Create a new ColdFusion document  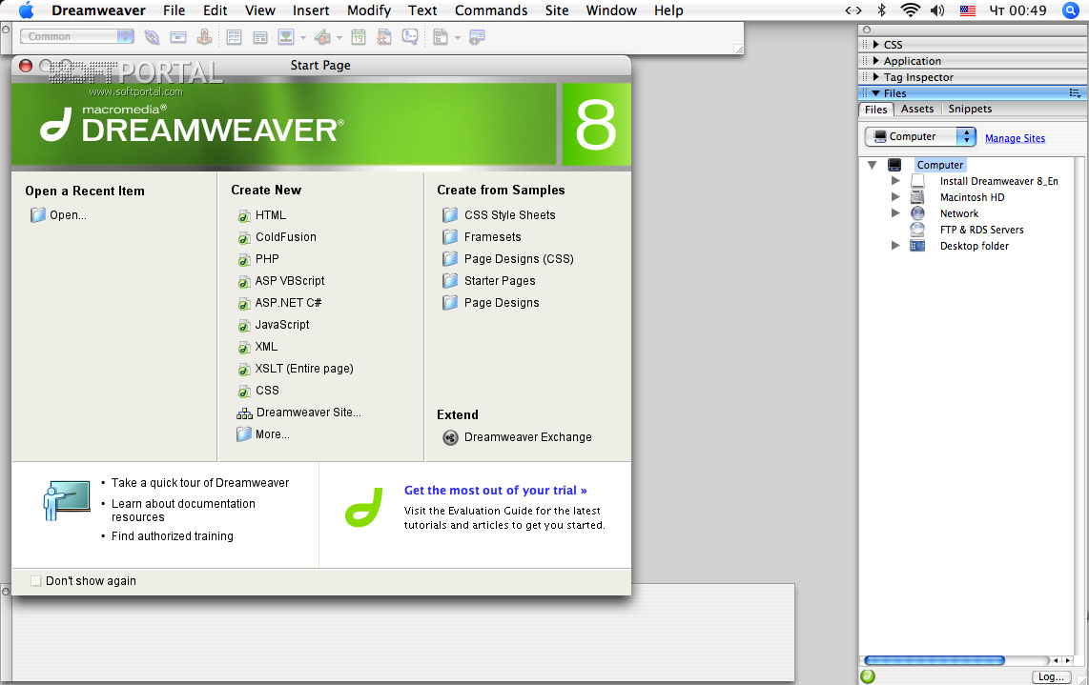click(285, 237)
